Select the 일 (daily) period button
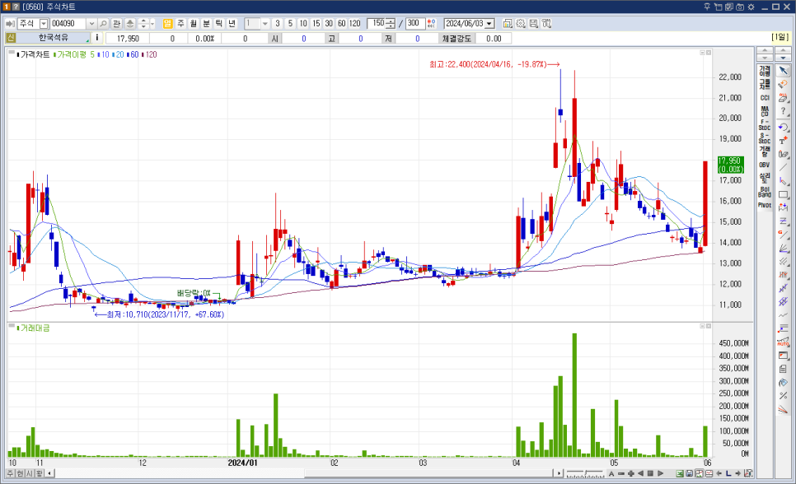Image resolution: width=796 pixels, height=484 pixels. coord(167,23)
